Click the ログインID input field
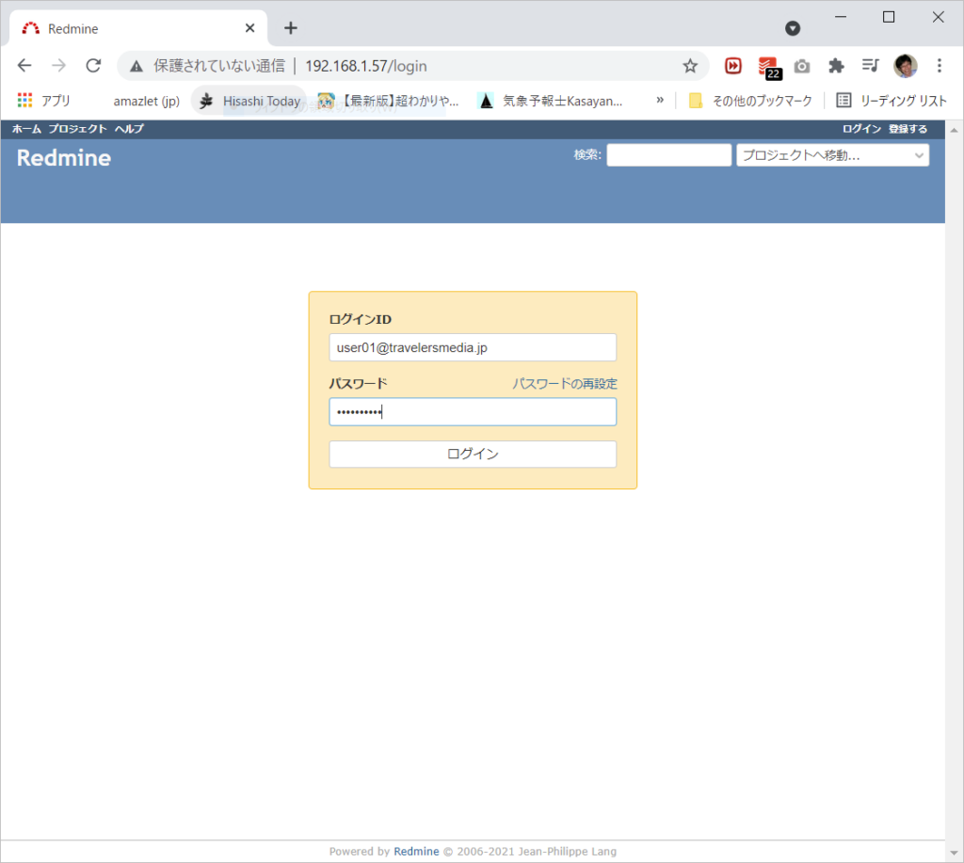This screenshot has width=964, height=863. point(473,347)
